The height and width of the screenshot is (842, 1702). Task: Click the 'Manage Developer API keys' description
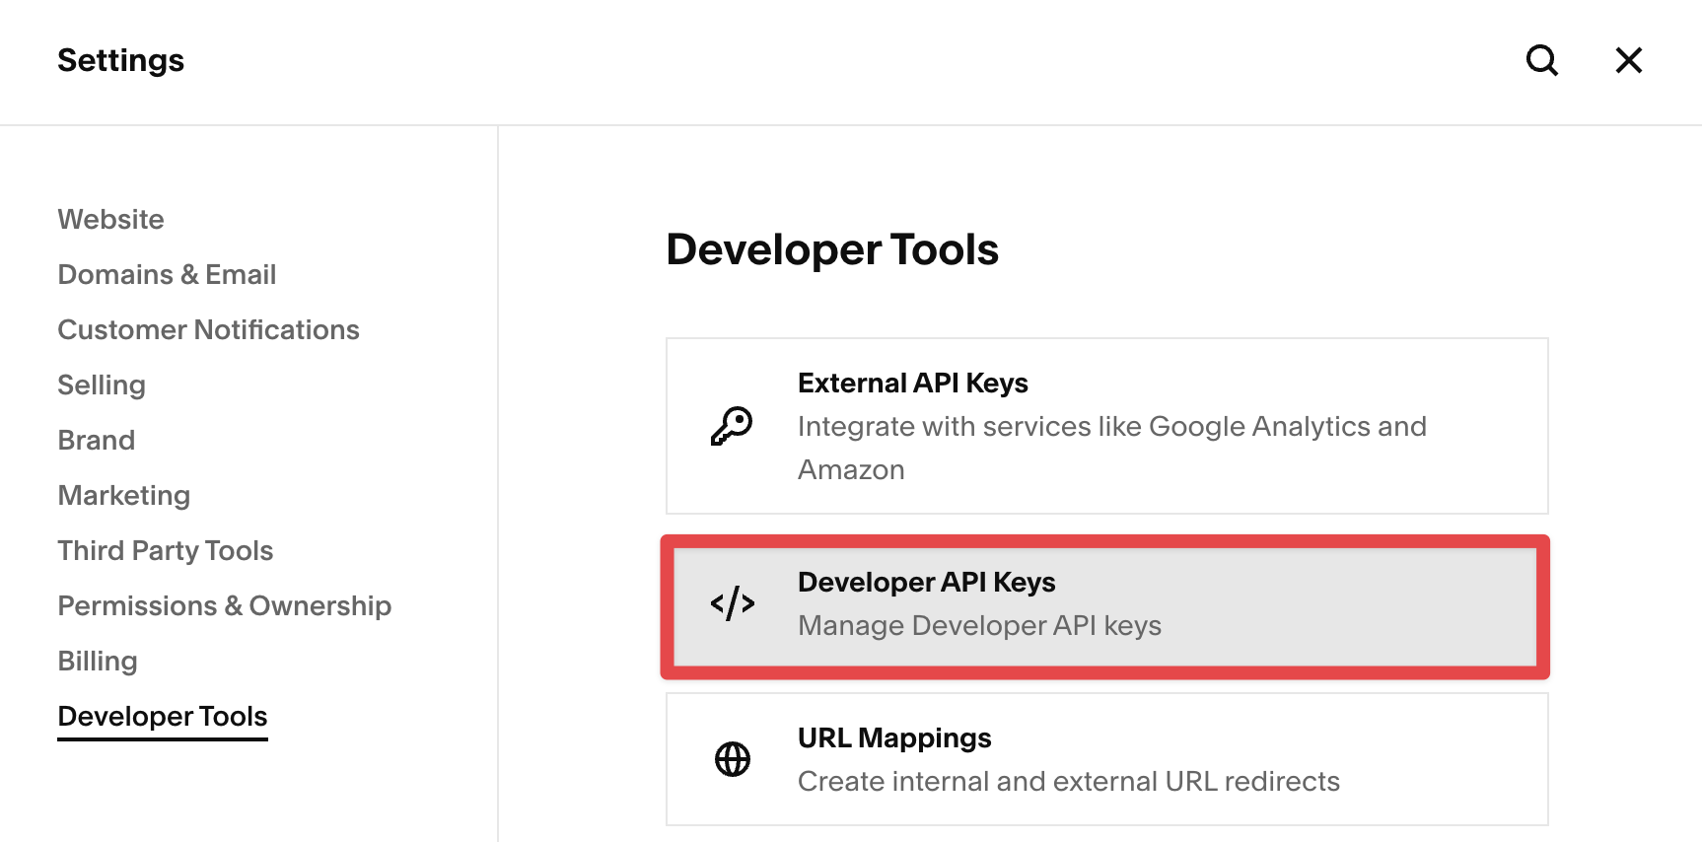pos(979,625)
